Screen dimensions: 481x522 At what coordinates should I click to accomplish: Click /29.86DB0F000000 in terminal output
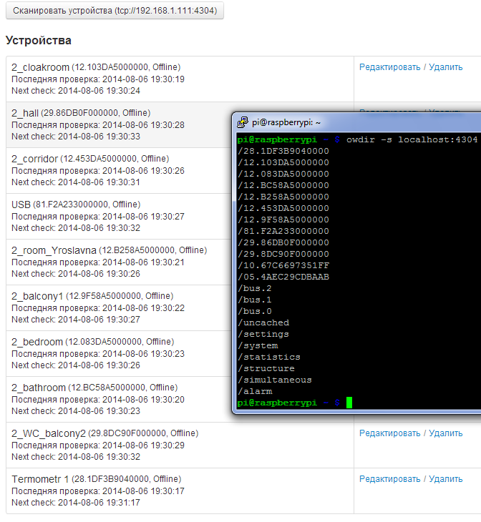tap(283, 242)
